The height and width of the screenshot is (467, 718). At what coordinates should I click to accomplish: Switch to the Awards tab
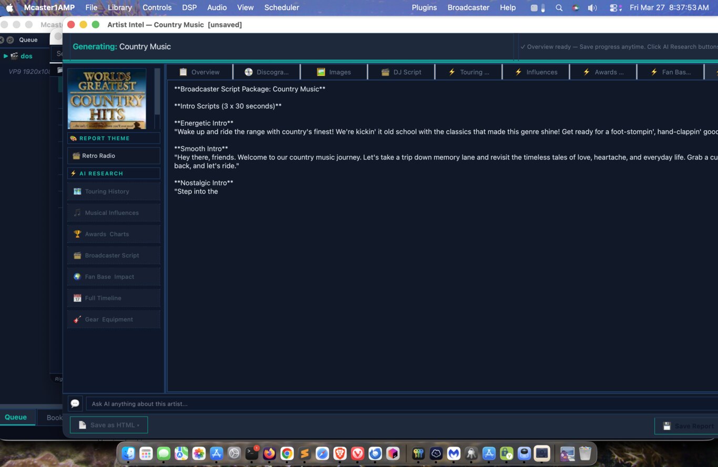[603, 72]
